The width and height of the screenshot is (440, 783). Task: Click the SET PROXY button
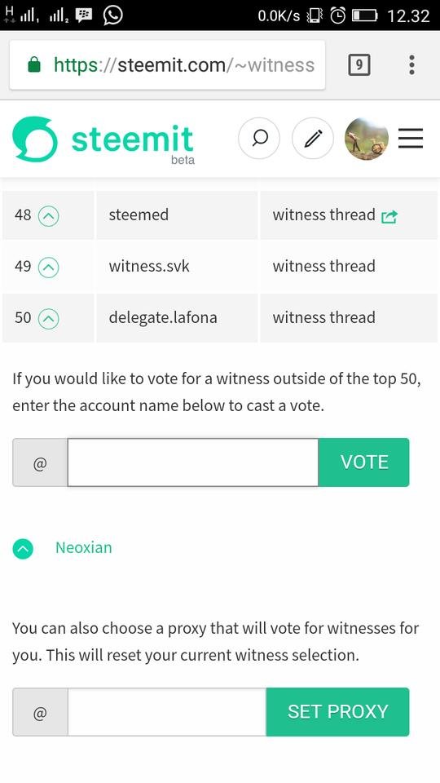click(x=337, y=712)
